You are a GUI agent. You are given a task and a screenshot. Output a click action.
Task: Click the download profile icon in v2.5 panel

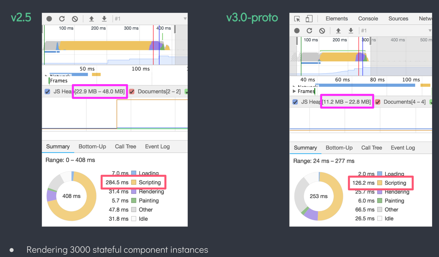point(104,19)
